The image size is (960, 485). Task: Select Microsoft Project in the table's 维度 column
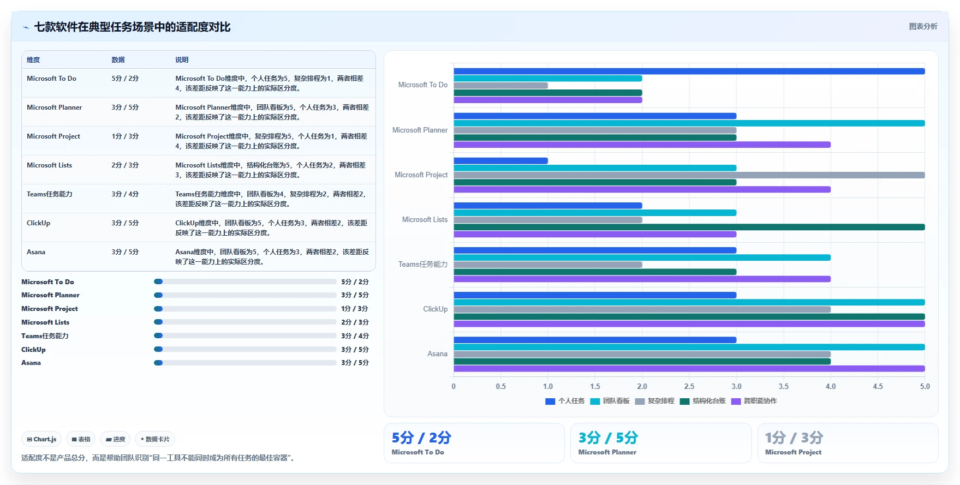53,136
